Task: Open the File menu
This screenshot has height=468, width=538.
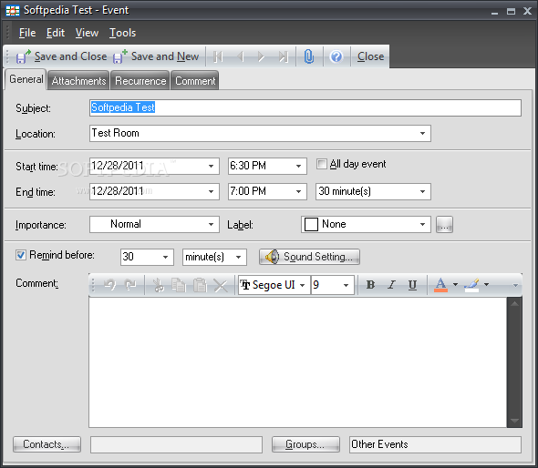Action: (27, 33)
